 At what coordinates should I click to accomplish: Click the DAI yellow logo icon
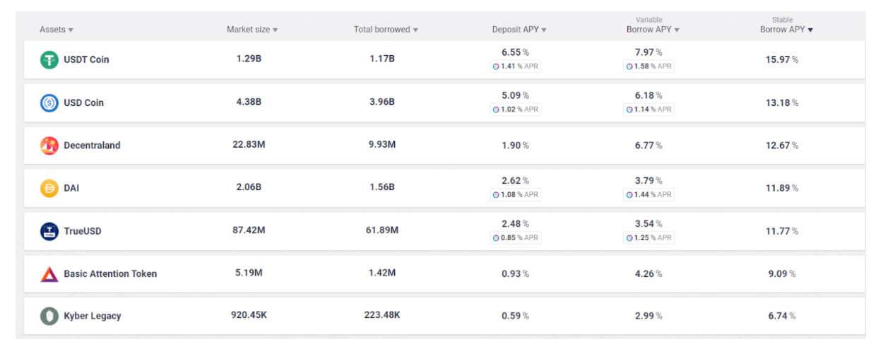tap(49, 189)
